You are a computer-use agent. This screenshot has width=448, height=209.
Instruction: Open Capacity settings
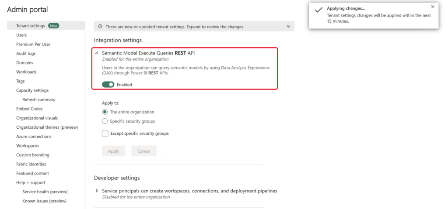click(32, 90)
